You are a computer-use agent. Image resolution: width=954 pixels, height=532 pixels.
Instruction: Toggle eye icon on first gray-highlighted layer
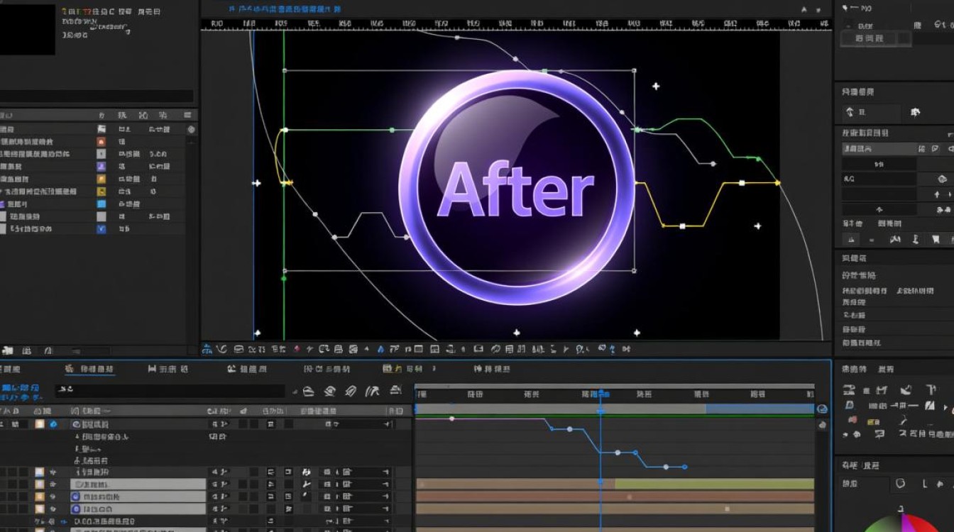click(53, 484)
